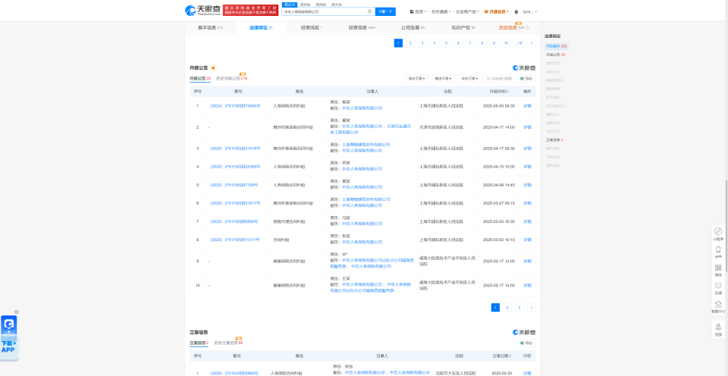Go to page 3 of the 开庭公告 pagination
This screenshot has width=728, height=376.
tap(519, 307)
